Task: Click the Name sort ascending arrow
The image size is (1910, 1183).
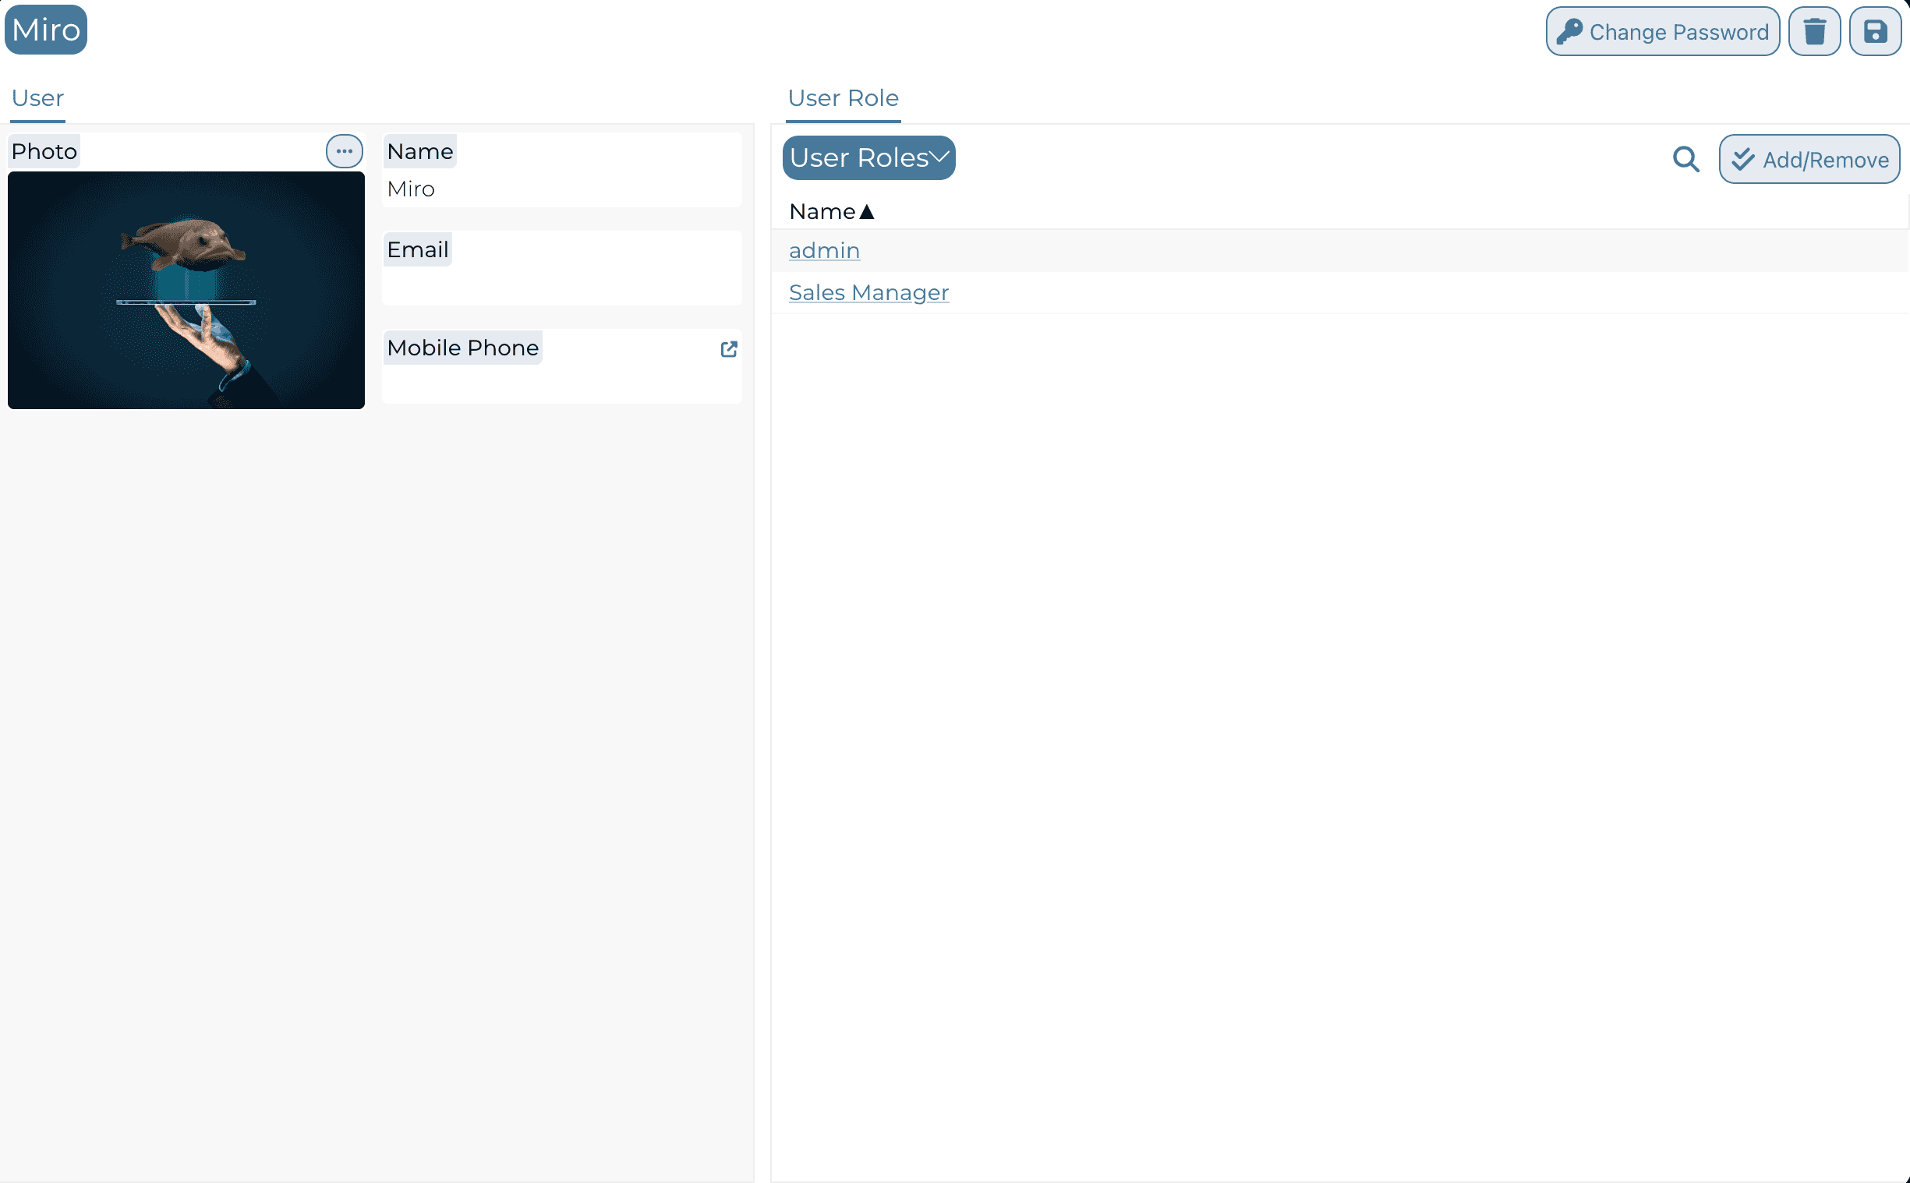Action: pyautogui.click(x=866, y=211)
